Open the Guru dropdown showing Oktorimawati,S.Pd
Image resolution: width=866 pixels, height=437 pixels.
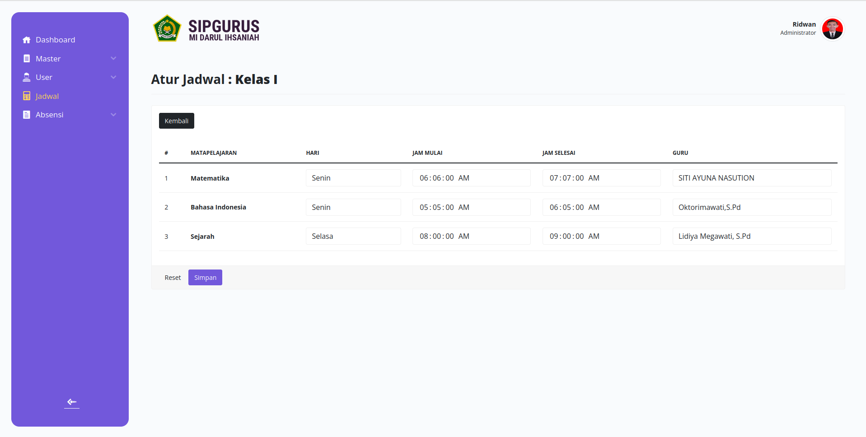[x=752, y=207]
